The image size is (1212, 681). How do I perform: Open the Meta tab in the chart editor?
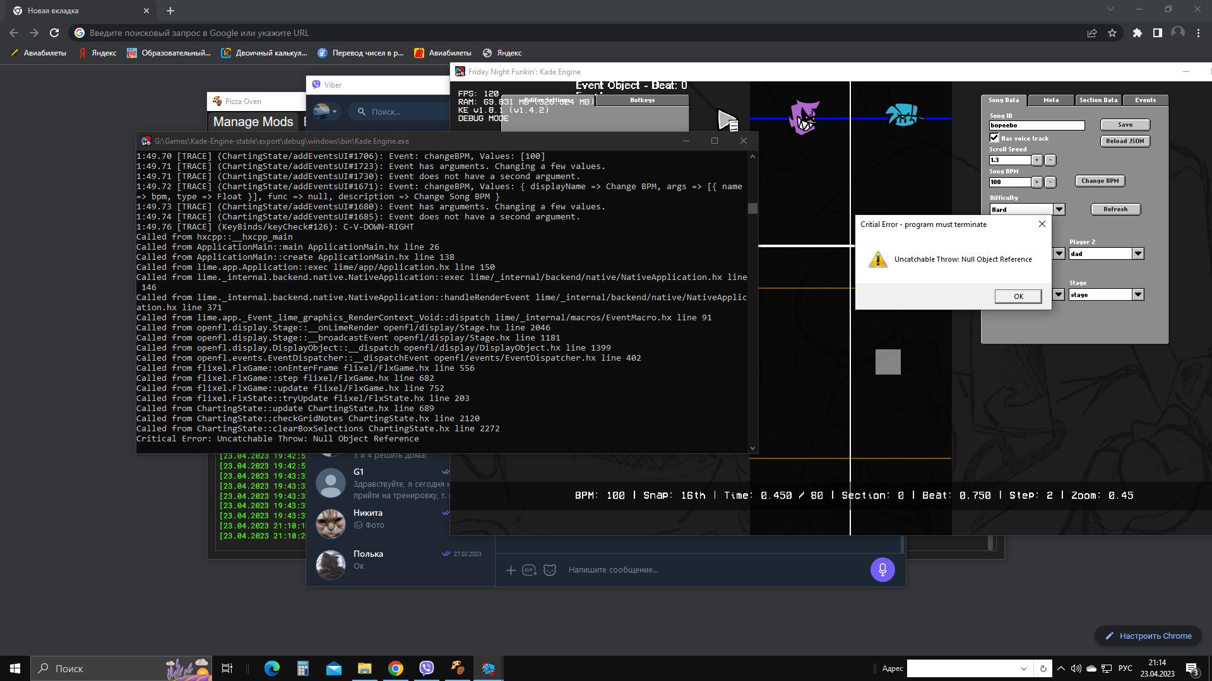pos(1050,100)
